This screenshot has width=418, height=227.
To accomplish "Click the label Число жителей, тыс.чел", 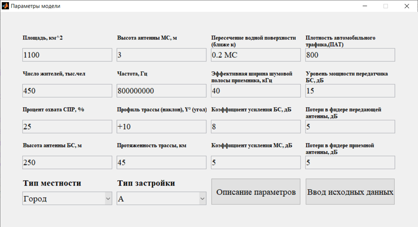I will point(54,74).
